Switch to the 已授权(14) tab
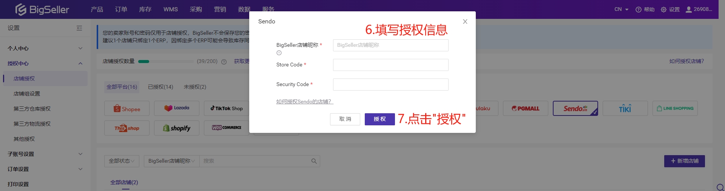 (x=160, y=87)
